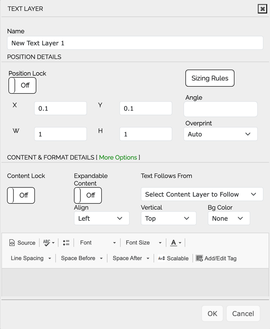Click the bulleted list icon
The image size is (270, 329).
pyautogui.click(x=66, y=243)
